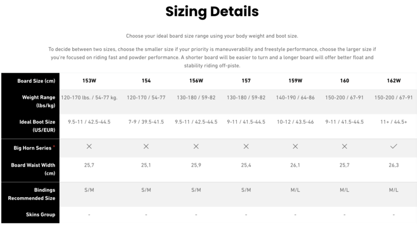The width and height of the screenshot is (417, 225).
Task: Click the X icon in the 160 column
Action: click(x=345, y=147)
